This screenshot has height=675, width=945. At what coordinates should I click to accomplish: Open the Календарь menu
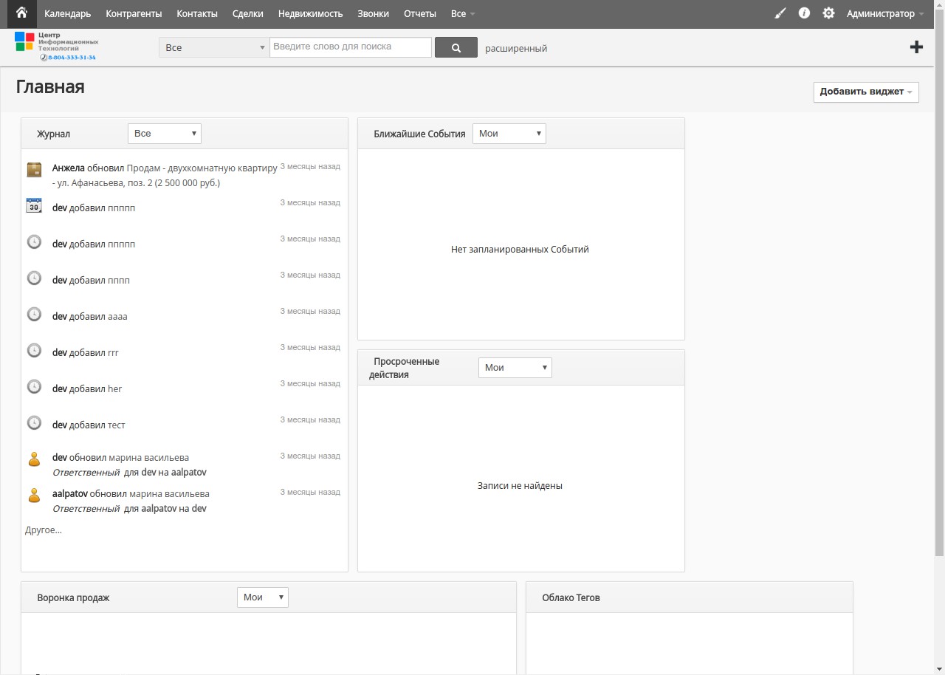coord(68,13)
